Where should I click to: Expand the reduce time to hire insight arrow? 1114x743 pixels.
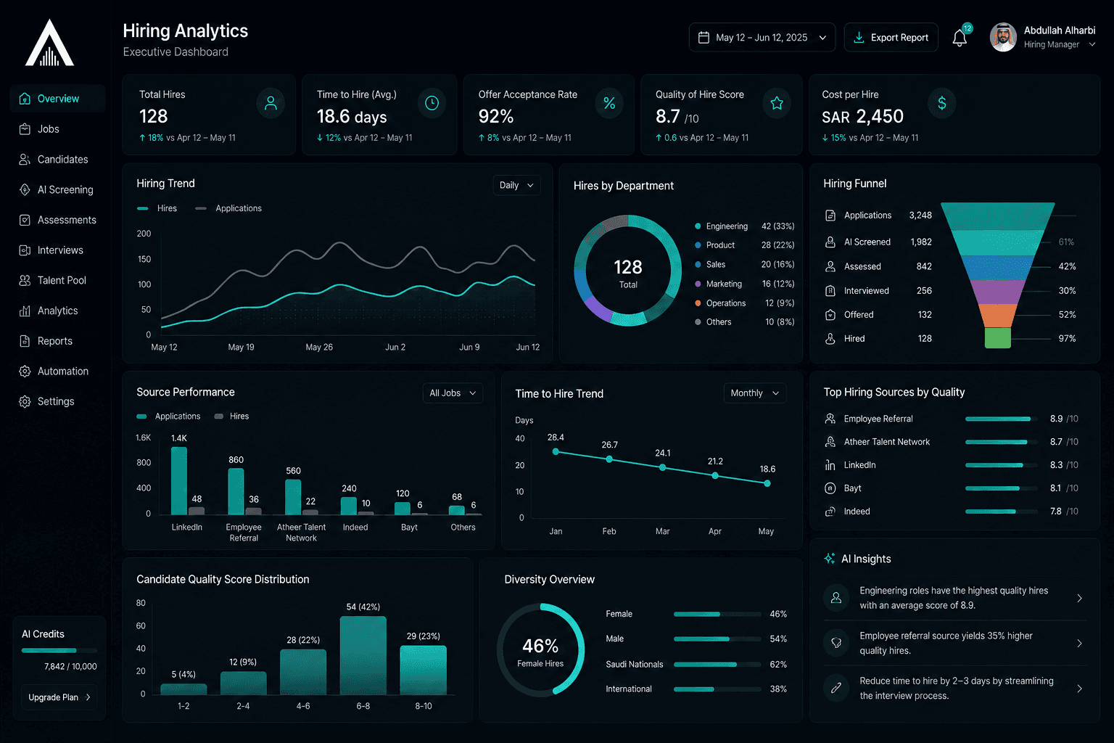1079,689
